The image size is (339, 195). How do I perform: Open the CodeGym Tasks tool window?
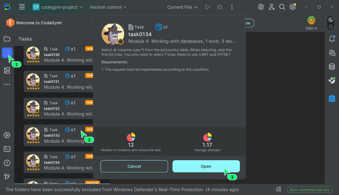click(7, 53)
